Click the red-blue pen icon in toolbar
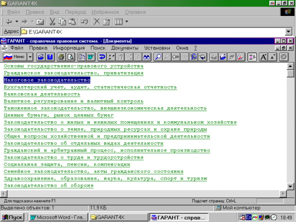The image size is (296, 222). coord(241,57)
